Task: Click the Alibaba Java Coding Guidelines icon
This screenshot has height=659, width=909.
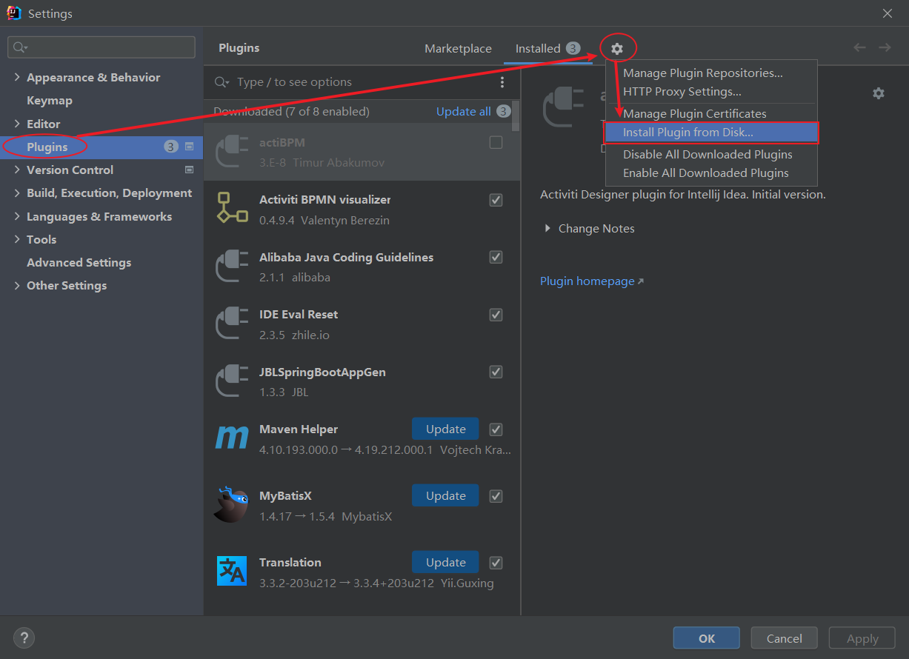Action: tap(231, 266)
